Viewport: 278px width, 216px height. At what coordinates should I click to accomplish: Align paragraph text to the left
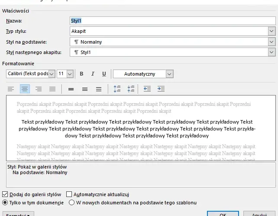click(x=11, y=89)
